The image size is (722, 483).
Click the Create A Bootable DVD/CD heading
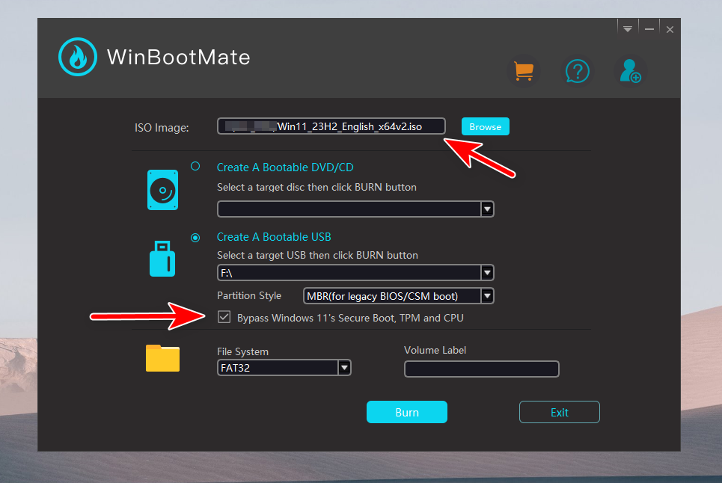pyautogui.click(x=285, y=167)
